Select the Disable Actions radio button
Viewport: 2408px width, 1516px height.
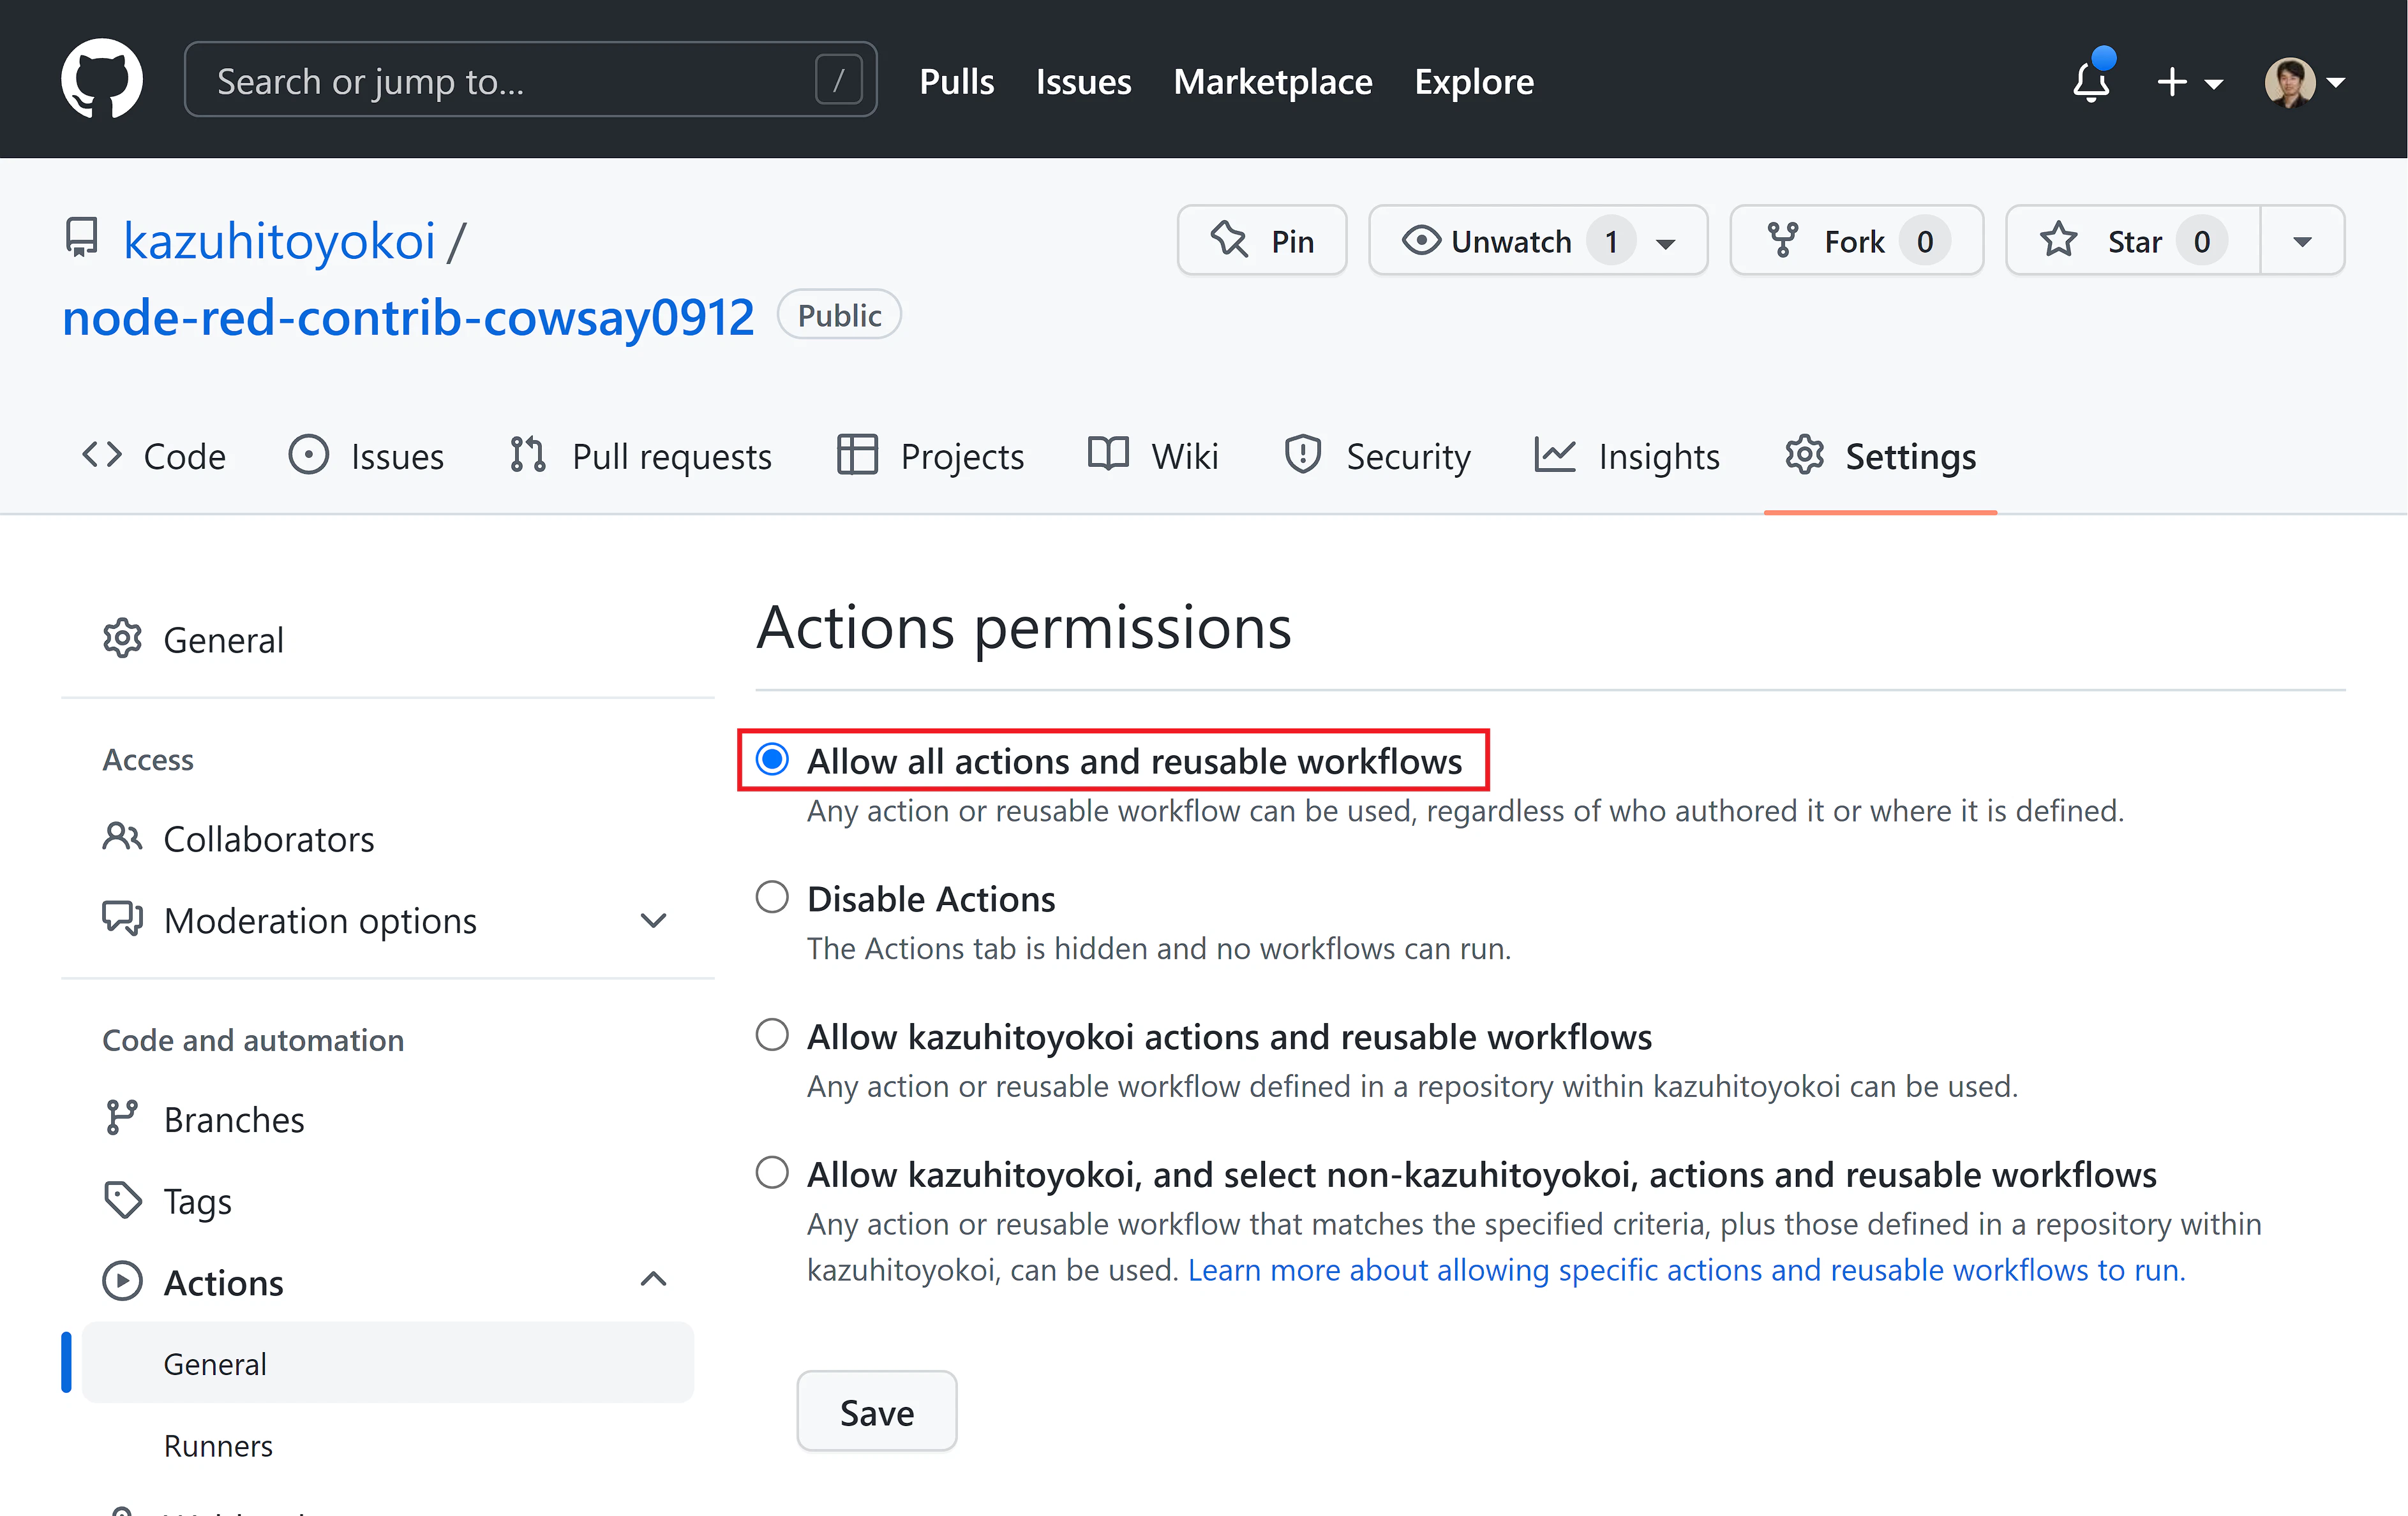[772, 897]
